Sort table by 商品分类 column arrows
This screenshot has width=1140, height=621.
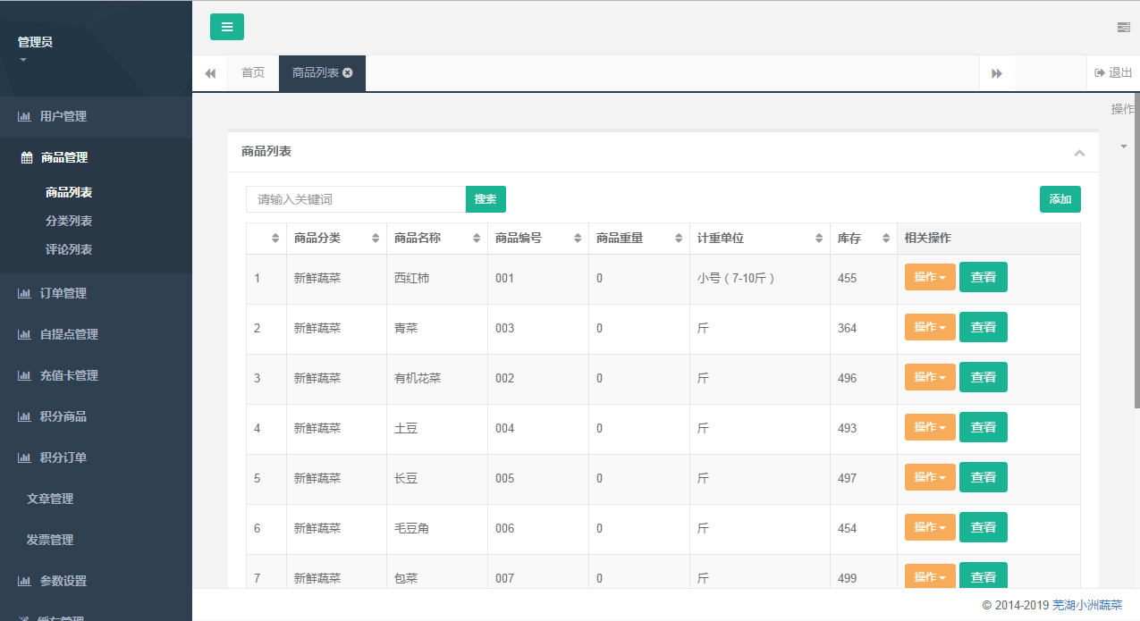coord(375,239)
